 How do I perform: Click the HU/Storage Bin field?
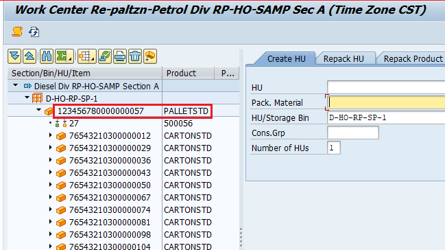coord(386,117)
